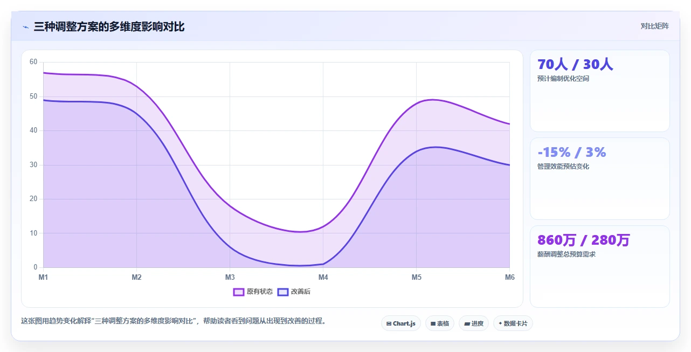
Task: Toggle the 原有状态 legend series
Action: [253, 292]
